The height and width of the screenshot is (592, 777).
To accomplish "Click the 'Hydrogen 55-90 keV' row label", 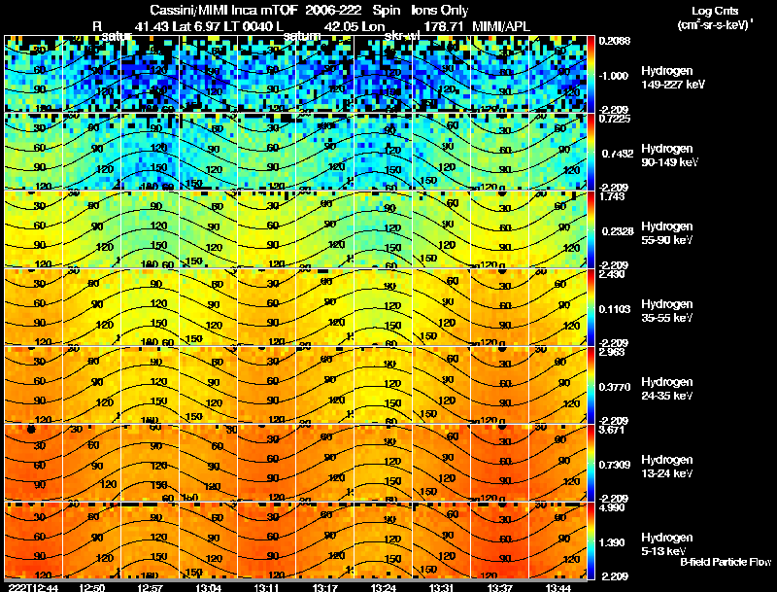I will 667,233.
